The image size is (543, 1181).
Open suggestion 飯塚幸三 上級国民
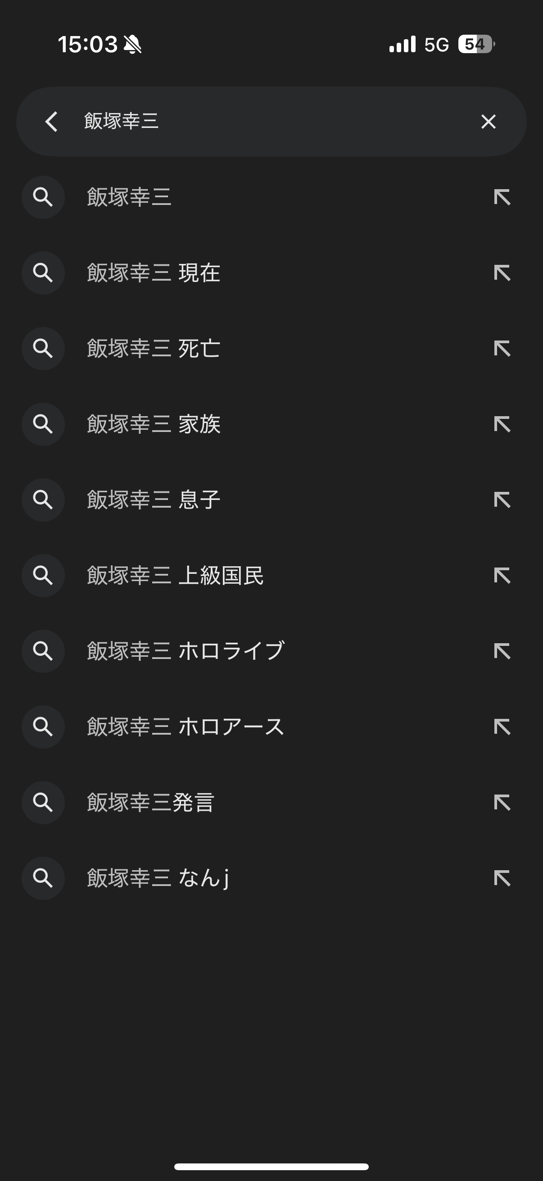(x=175, y=575)
